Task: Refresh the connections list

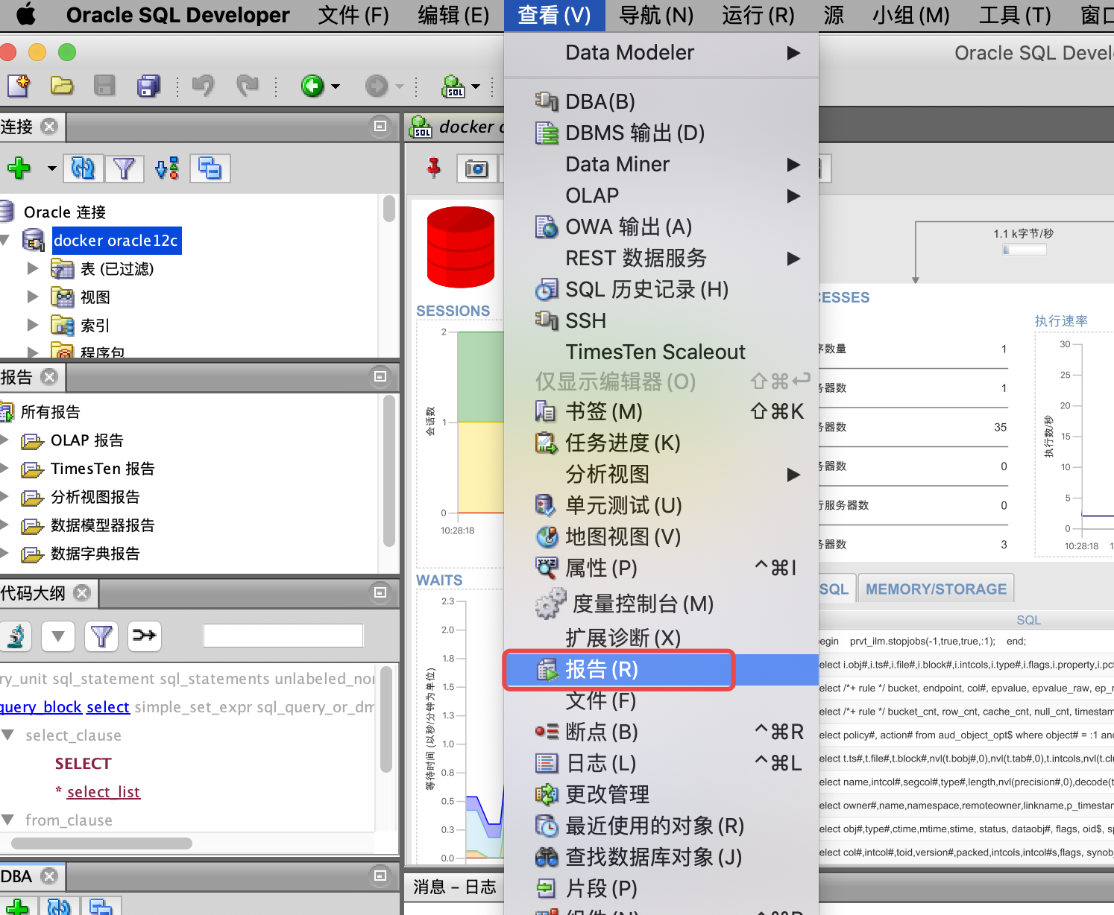Action: [83, 168]
